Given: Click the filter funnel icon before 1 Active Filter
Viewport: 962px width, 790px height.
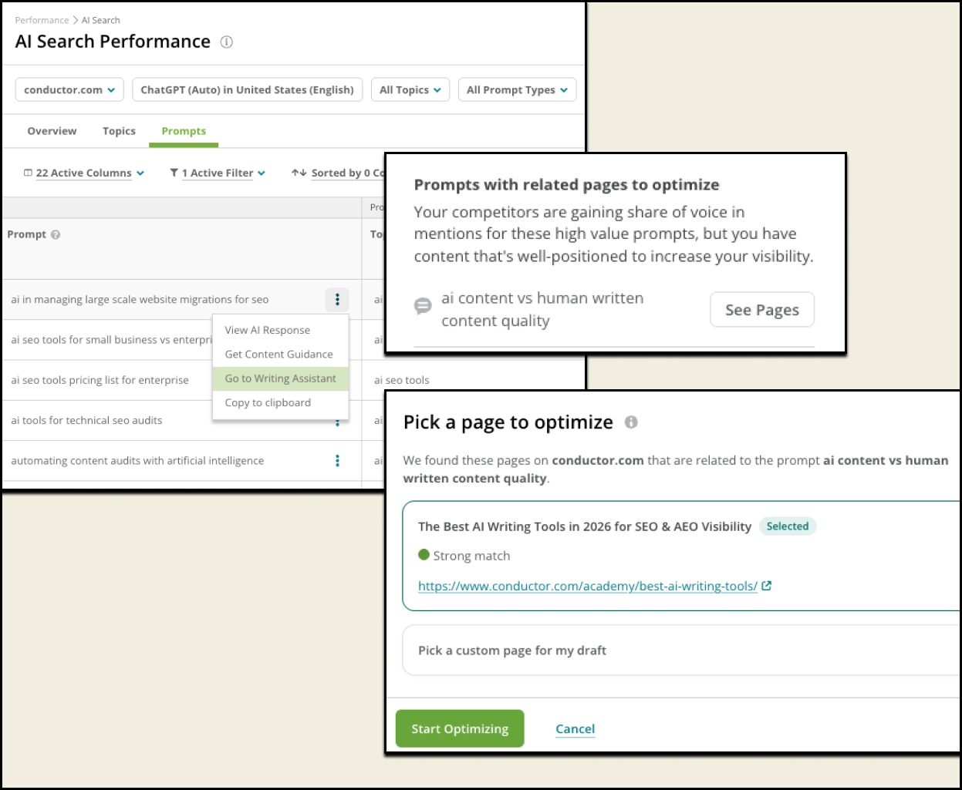Looking at the screenshot, I should coord(174,173).
